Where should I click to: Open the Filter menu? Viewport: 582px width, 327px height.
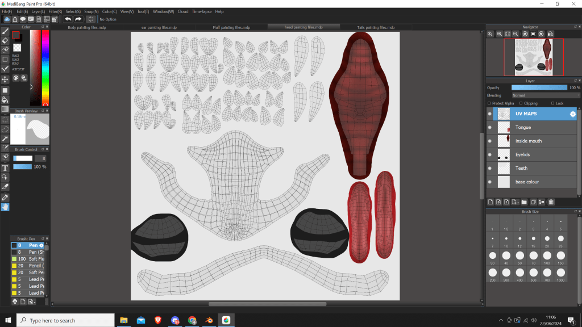pyautogui.click(x=55, y=11)
